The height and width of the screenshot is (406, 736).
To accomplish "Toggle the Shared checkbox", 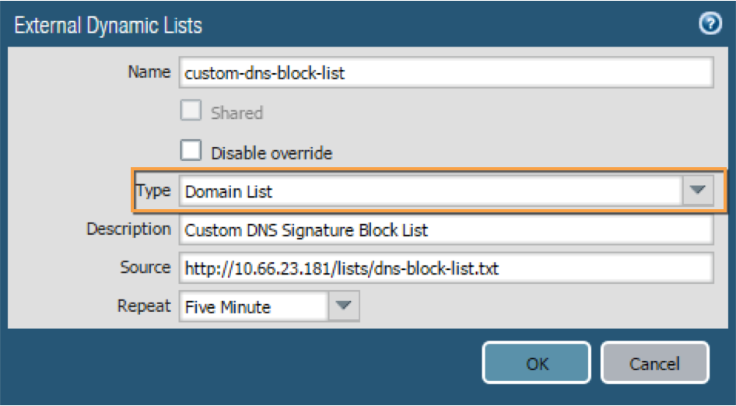I will [191, 112].
